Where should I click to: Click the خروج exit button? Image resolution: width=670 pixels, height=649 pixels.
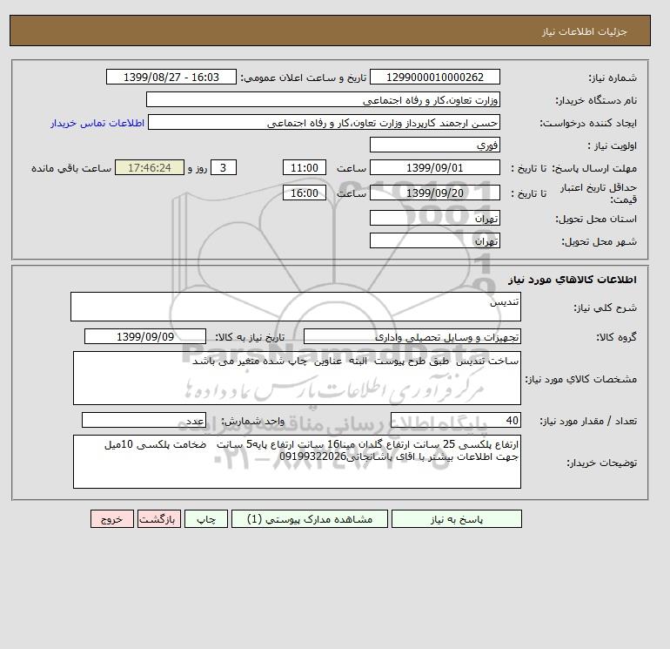pos(112,518)
